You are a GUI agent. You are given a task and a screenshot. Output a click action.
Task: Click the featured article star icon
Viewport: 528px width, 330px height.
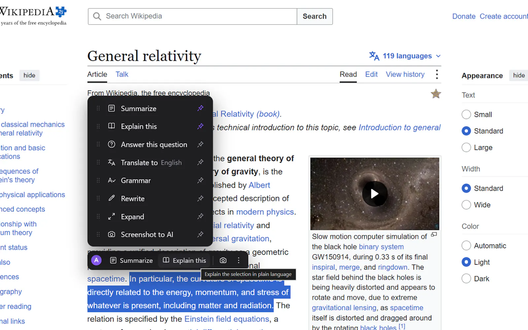[x=436, y=94]
